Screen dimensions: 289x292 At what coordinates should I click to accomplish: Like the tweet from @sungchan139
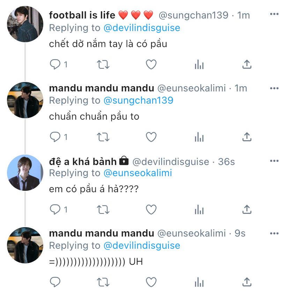[151, 65]
